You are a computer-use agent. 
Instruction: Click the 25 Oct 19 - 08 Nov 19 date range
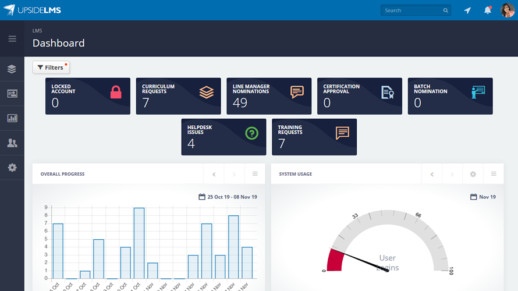[x=232, y=197]
